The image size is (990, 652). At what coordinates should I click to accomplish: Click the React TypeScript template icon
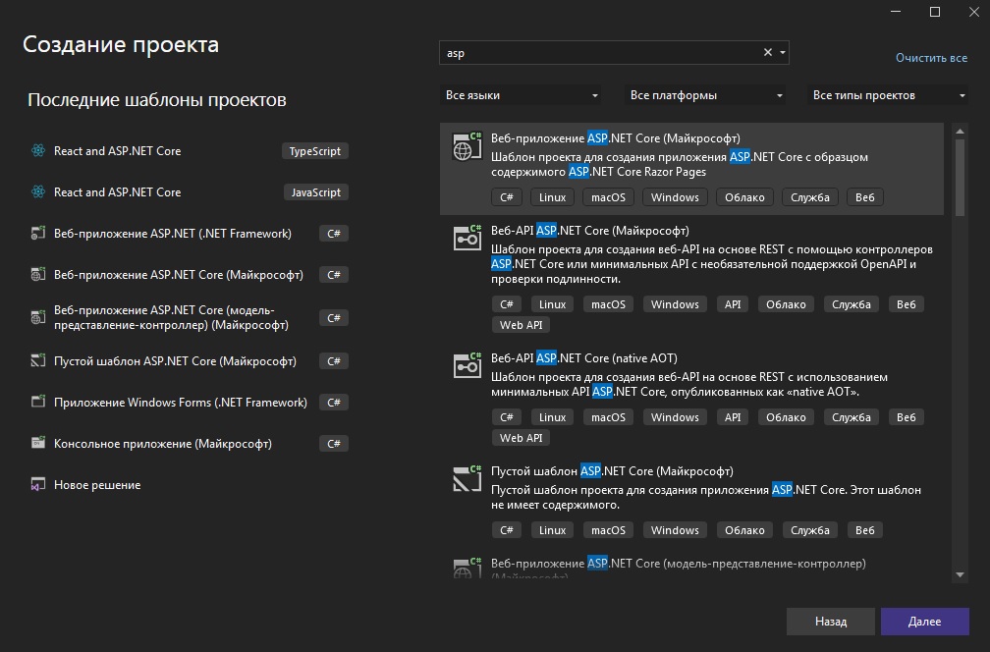[x=38, y=151]
